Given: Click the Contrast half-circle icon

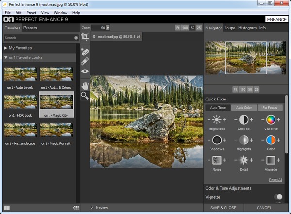Looking at the screenshot, I should click(x=243, y=120).
